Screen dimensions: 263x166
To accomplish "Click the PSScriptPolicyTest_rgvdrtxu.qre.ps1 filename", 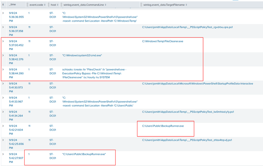I will (187, 27).
